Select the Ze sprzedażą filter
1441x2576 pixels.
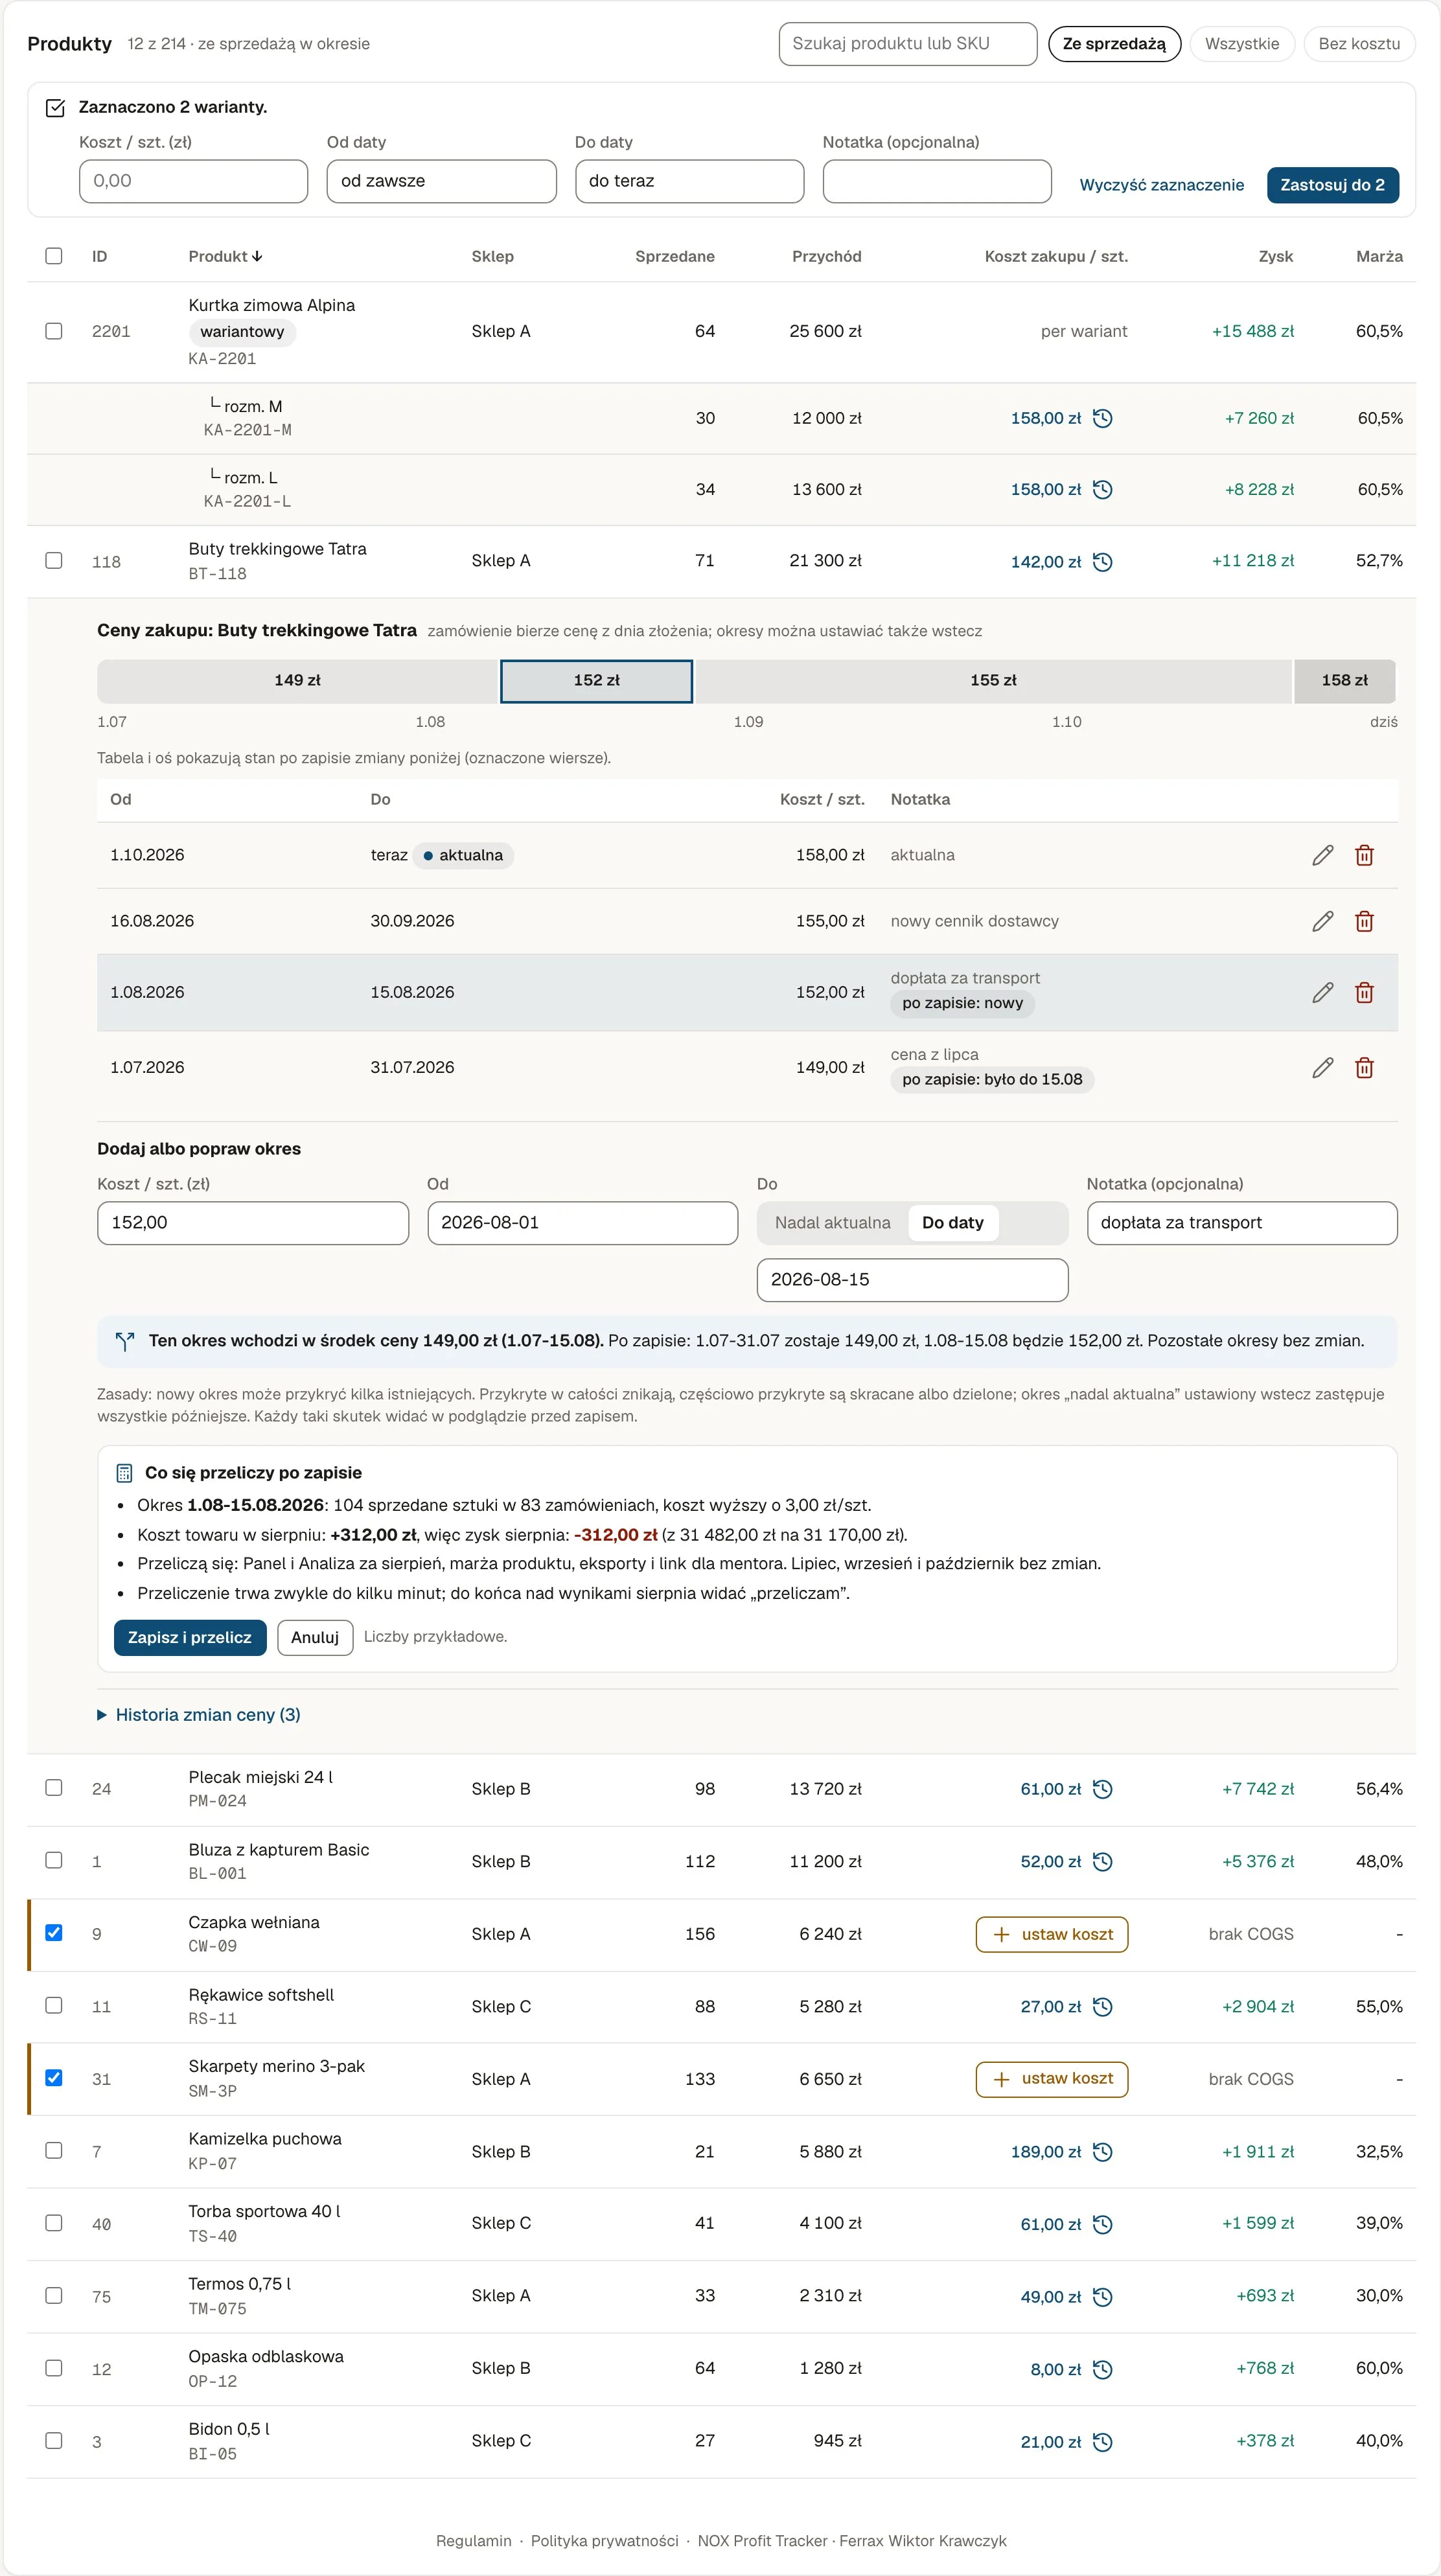[x=1114, y=44]
